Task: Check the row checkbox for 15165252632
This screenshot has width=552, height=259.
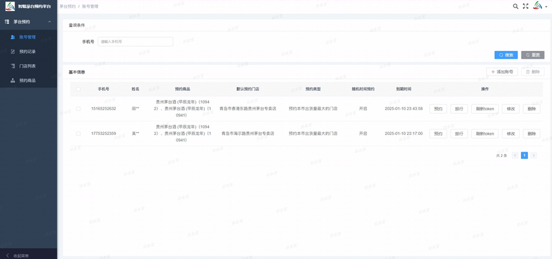Action: 78,109
